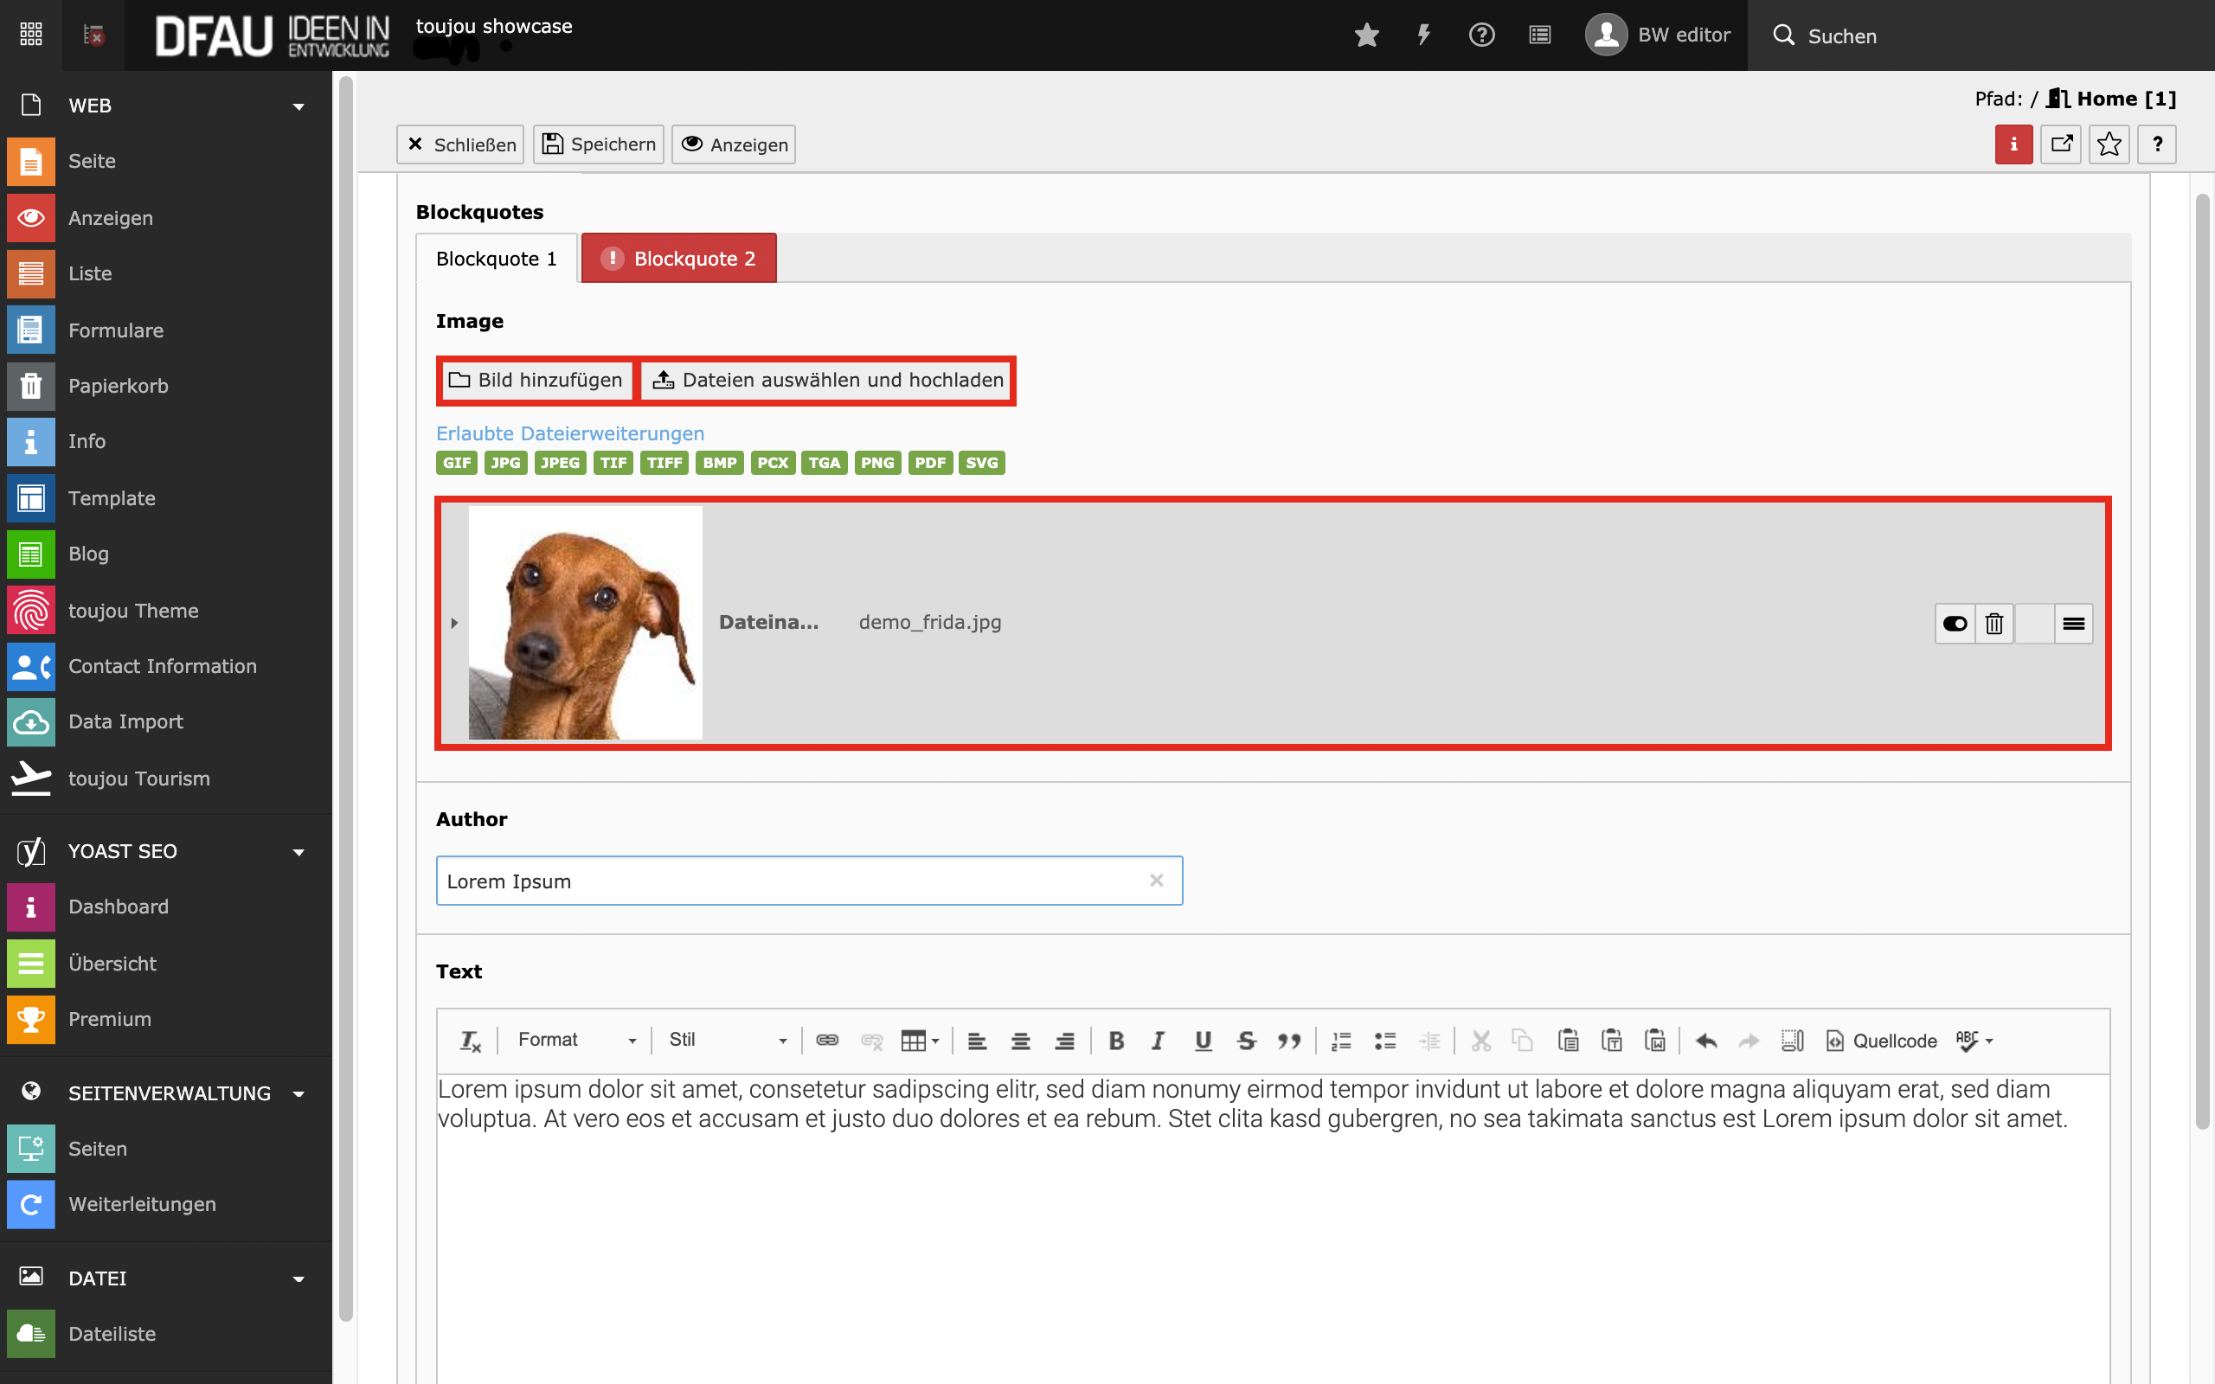This screenshot has width=2215, height=1384.
Task: Open the Contact Information module icon
Action: [x=31, y=666]
